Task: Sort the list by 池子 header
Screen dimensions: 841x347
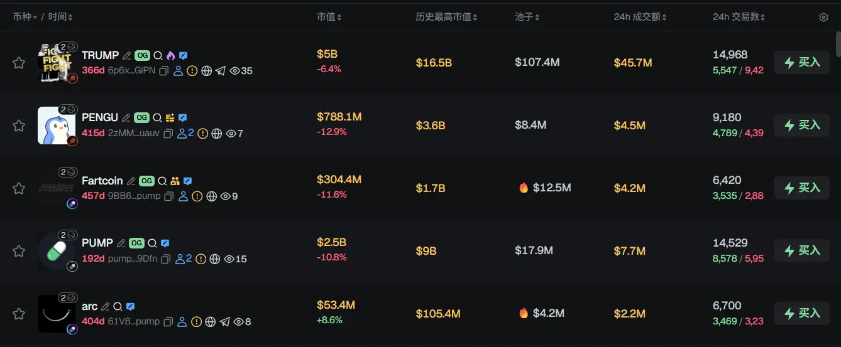Action: pos(527,17)
